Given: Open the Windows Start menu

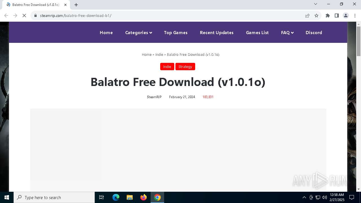Looking at the screenshot, I should 7,197.
